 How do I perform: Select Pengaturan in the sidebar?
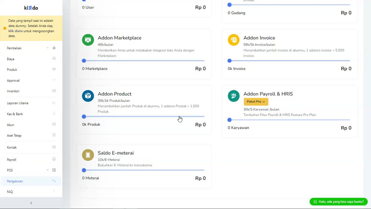click(x=15, y=181)
